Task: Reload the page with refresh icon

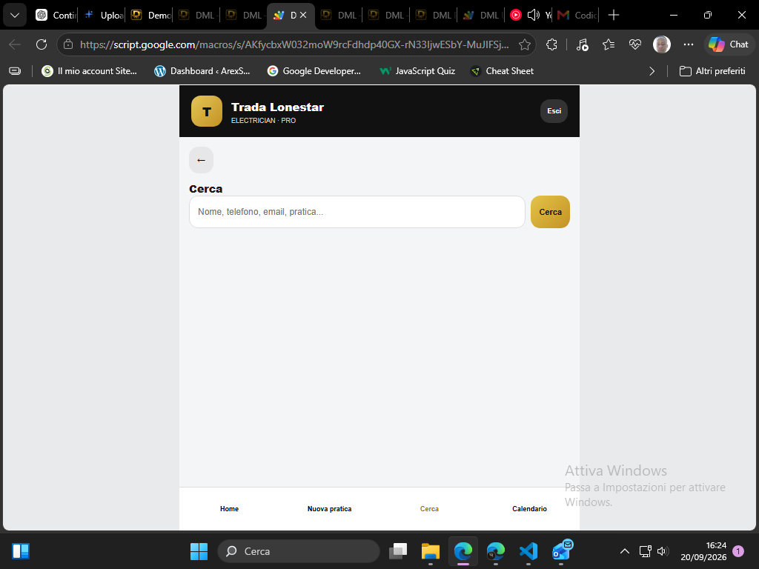Action: pyautogui.click(x=42, y=44)
